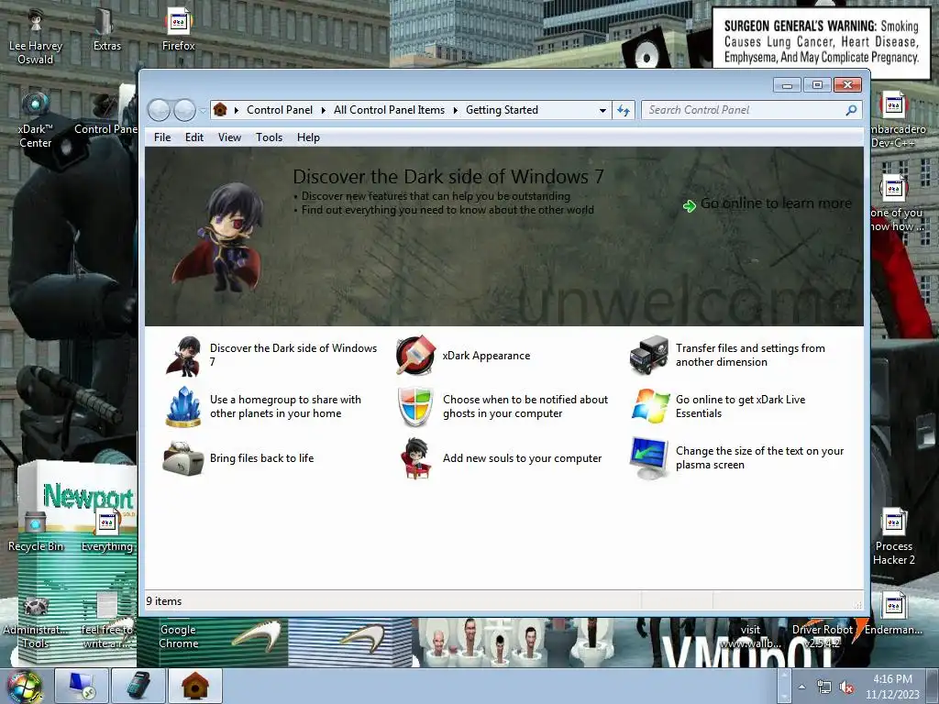939x704 pixels.
Task: Click the muted volume tray icon
Action: (846, 687)
